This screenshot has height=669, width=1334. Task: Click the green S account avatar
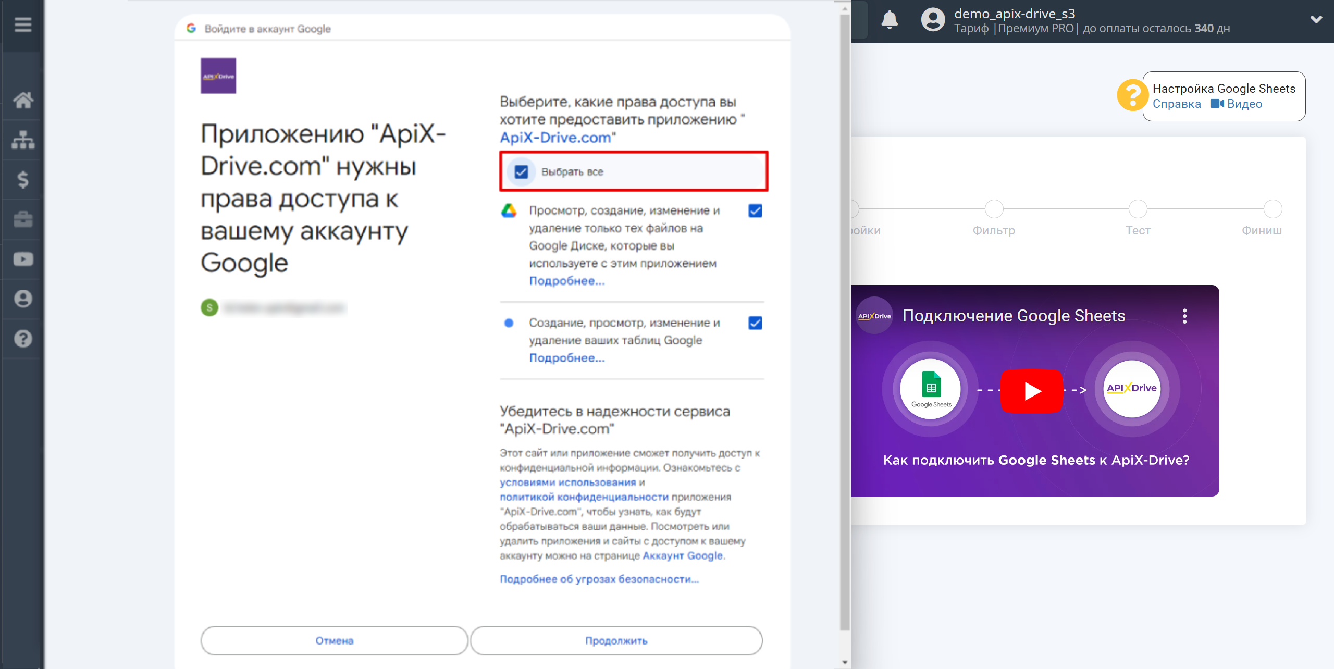[x=209, y=307]
